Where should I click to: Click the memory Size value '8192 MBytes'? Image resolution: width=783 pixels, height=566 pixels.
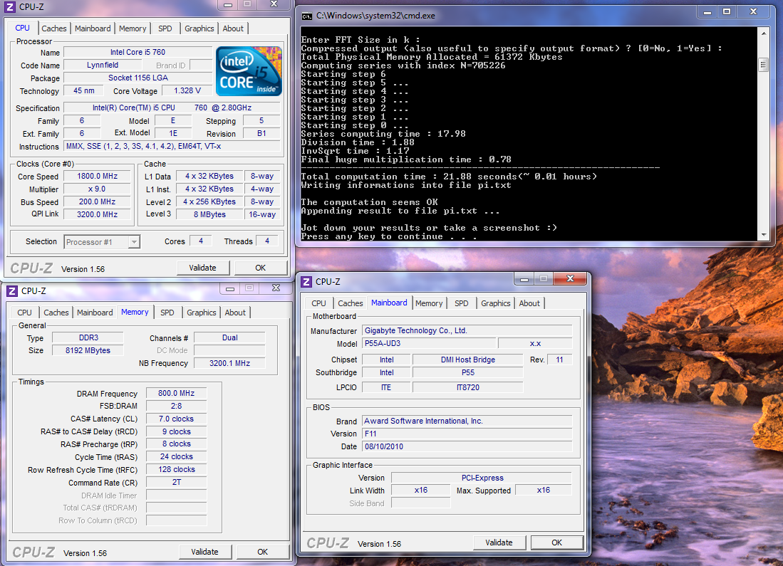pos(88,351)
